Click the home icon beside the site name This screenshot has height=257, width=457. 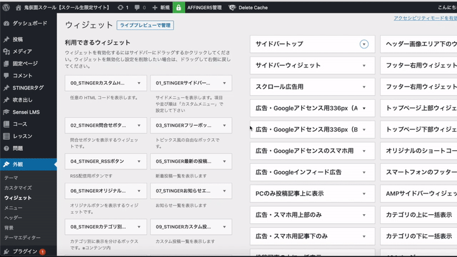[18, 7]
